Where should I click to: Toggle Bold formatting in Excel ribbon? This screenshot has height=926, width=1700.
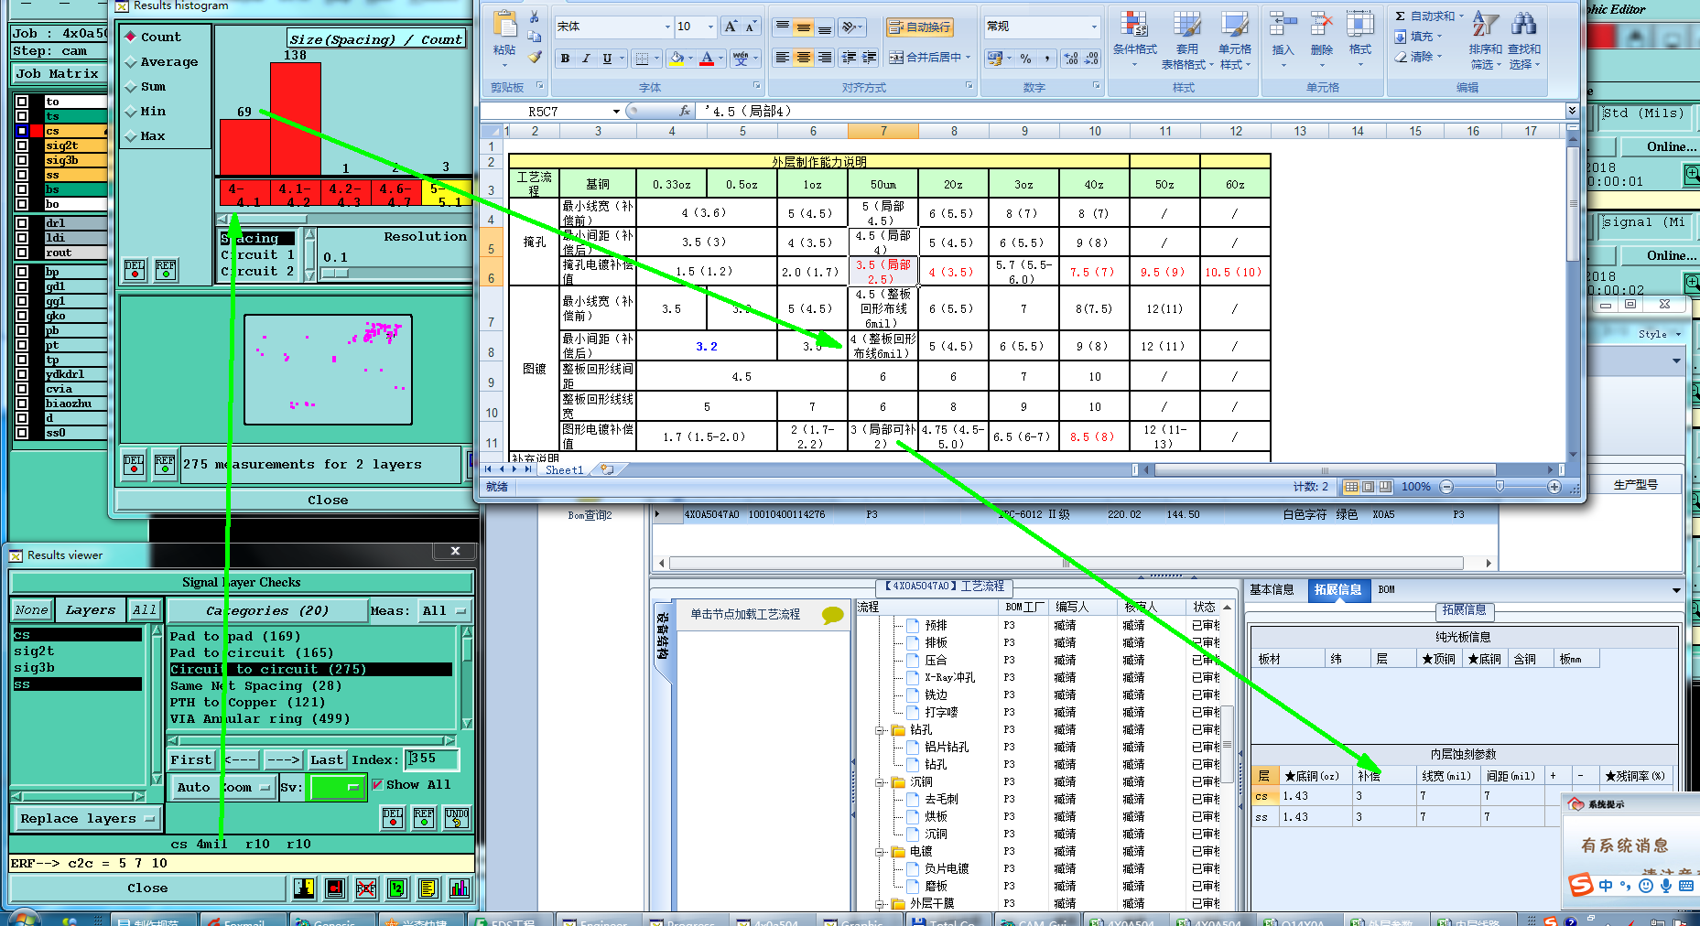(x=565, y=59)
